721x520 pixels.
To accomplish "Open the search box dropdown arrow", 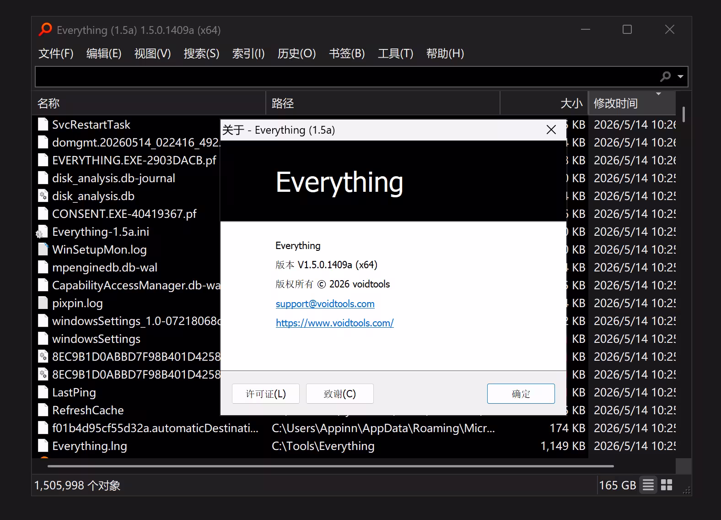I will [x=680, y=76].
